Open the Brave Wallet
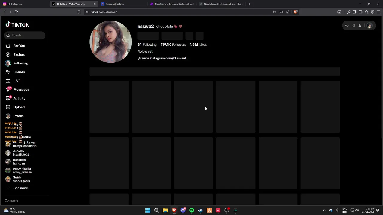 click(361, 12)
